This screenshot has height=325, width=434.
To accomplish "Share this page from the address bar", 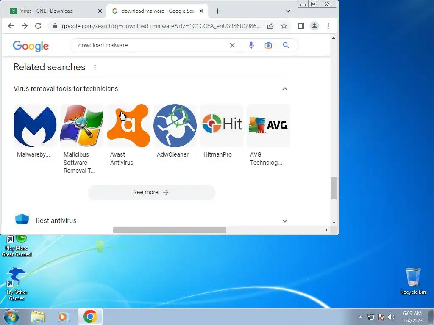I will coord(270,26).
